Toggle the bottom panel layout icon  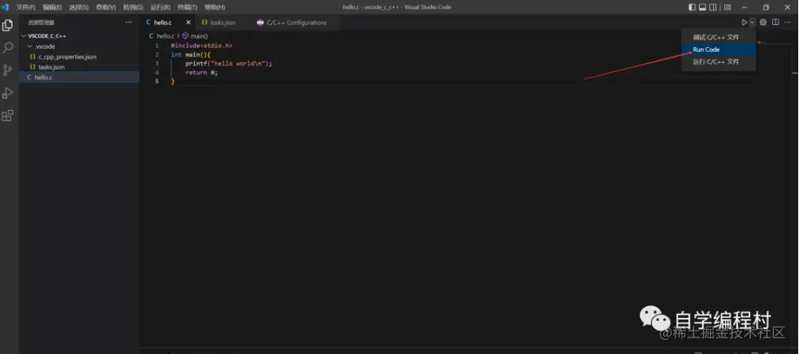click(702, 7)
